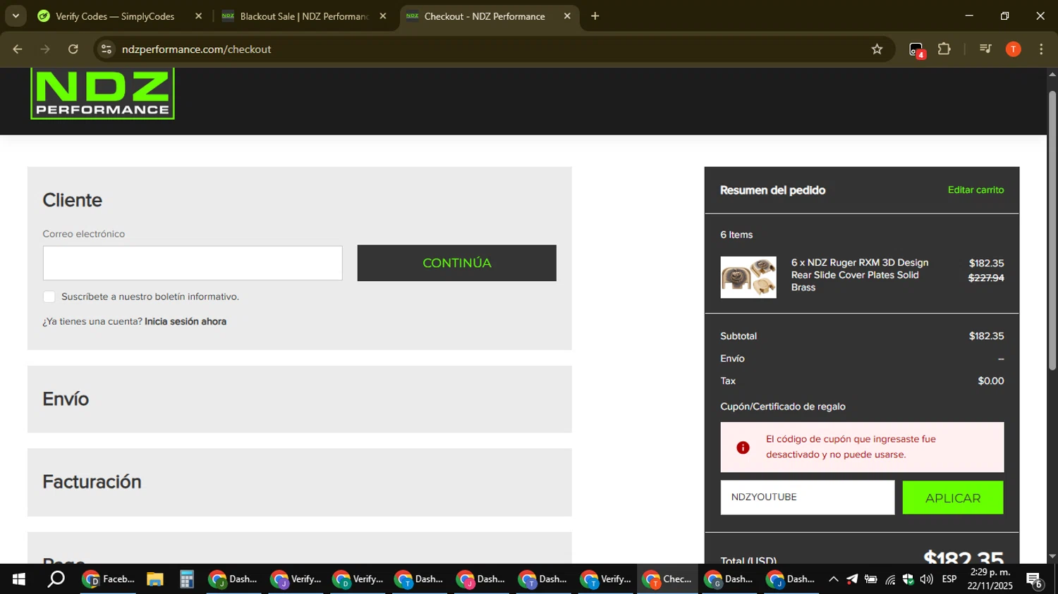The image size is (1058, 594).
Task: Click the Inicia sesión ahora link
Action: coord(186,321)
